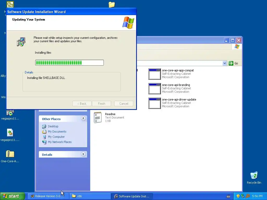Click the Installing file SHELLBASE.DLL text
This screenshot has width=267, height=200.
(x=46, y=78)
